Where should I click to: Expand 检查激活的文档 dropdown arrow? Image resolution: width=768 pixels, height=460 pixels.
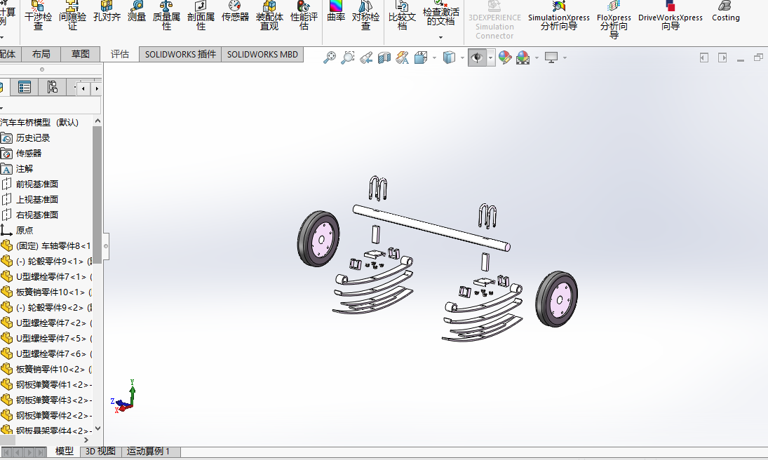(441, 37)
